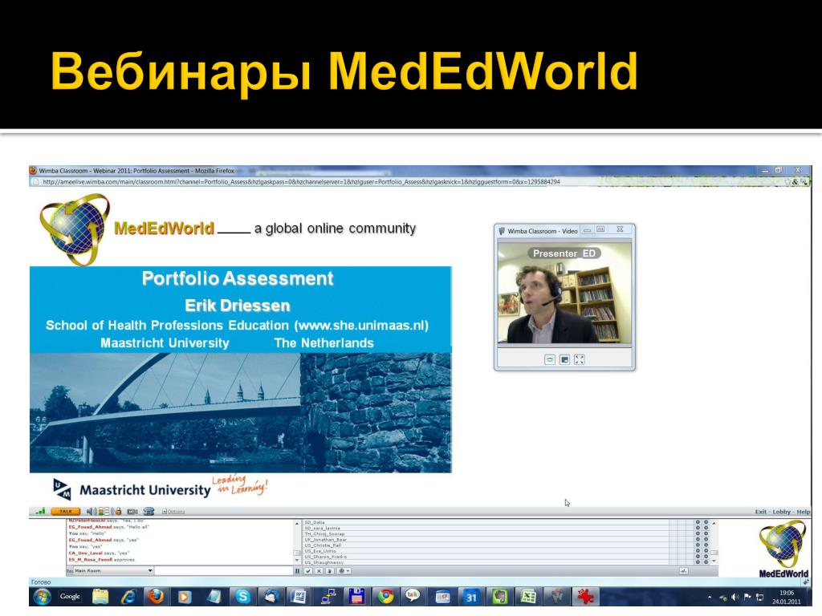Image resolution: width=822 pixels, height=616 pixels.
Task: Click participant list scrollbar down arrow
Action: point(714,561)
